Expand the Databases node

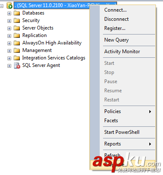click(x=9, y=13)
